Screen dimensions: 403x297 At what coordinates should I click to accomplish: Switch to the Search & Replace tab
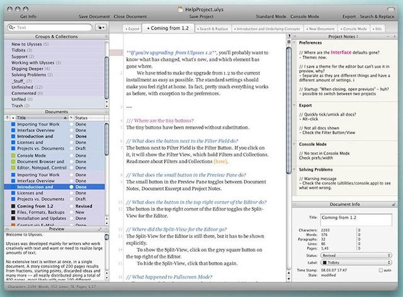pyautogui.click(x=213, y=29)
